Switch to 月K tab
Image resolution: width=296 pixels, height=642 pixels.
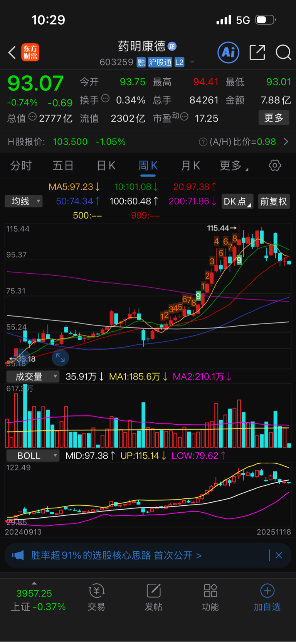(190, 166)
